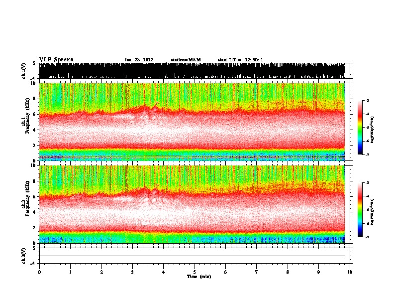The image size is (394, 305).
Task: Click the "start UT = 22:30: 1" text
Action: (240, 60)
